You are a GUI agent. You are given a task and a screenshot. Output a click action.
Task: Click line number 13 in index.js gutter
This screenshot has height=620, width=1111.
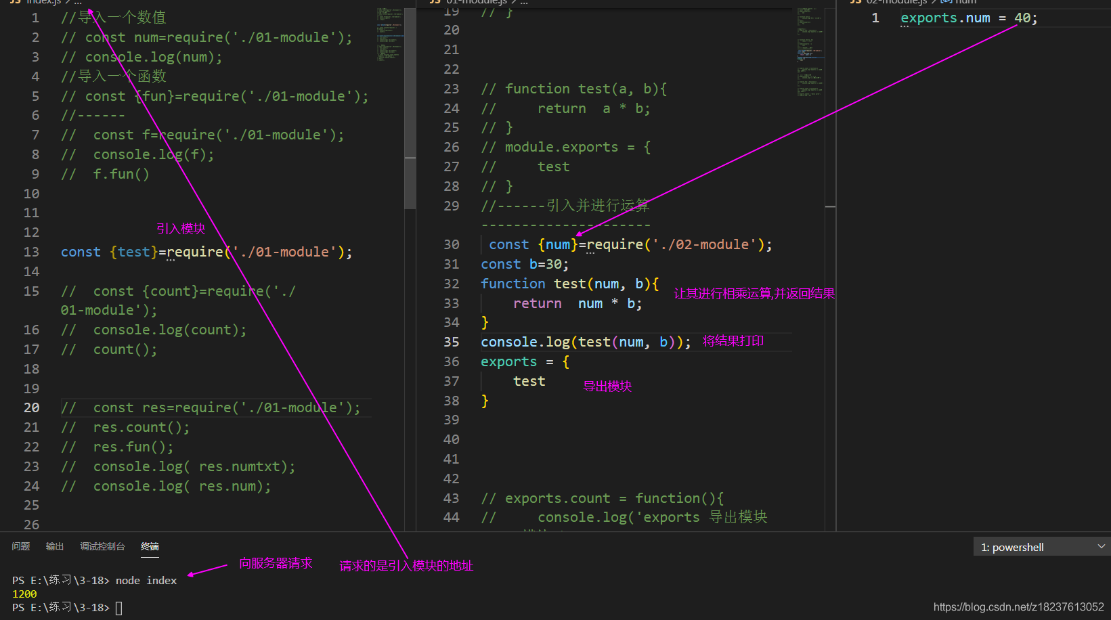[x=32, y=252]
